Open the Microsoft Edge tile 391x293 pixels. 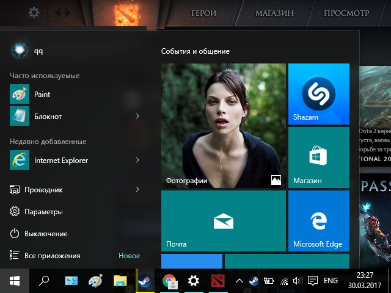(x=318, y=220)
